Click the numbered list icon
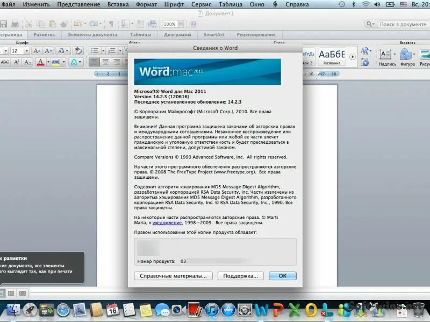The width and height of the screenshot is (430, 322). [x=112, y=51]
